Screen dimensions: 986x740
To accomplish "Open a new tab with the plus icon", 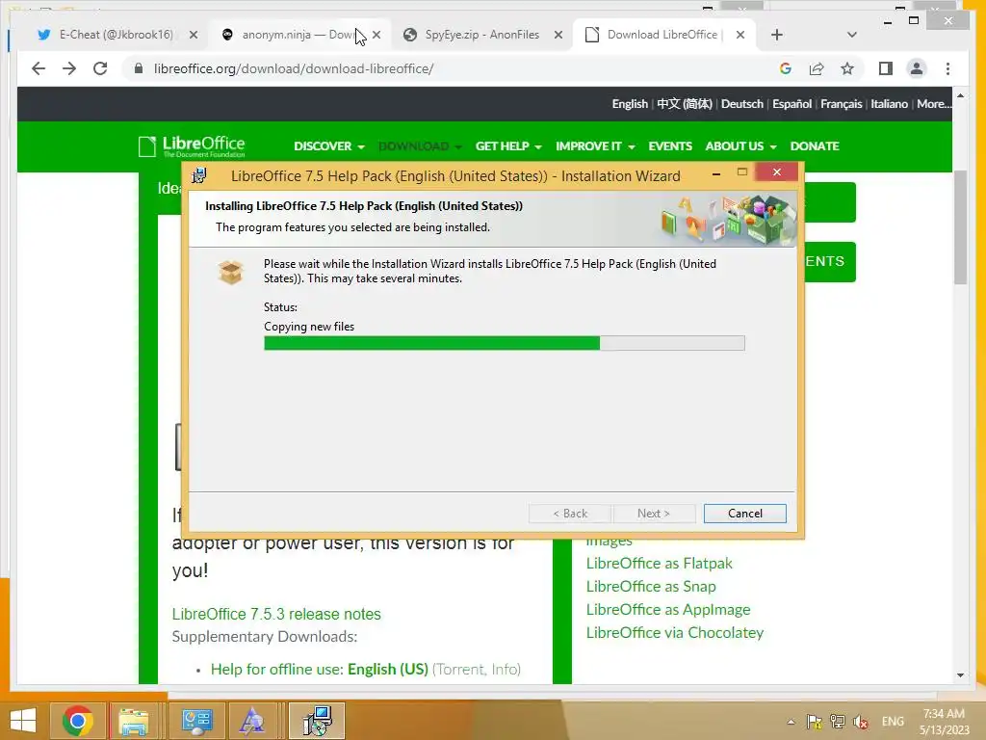I will [777, 35].
